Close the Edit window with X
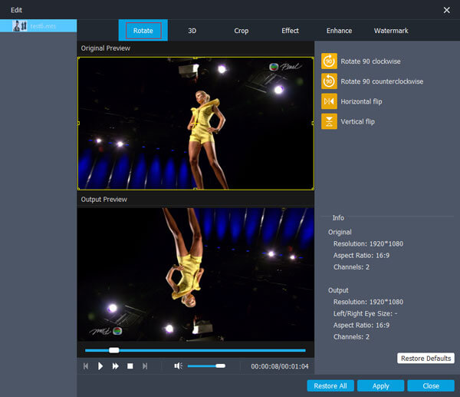 (x=446, y=10)
